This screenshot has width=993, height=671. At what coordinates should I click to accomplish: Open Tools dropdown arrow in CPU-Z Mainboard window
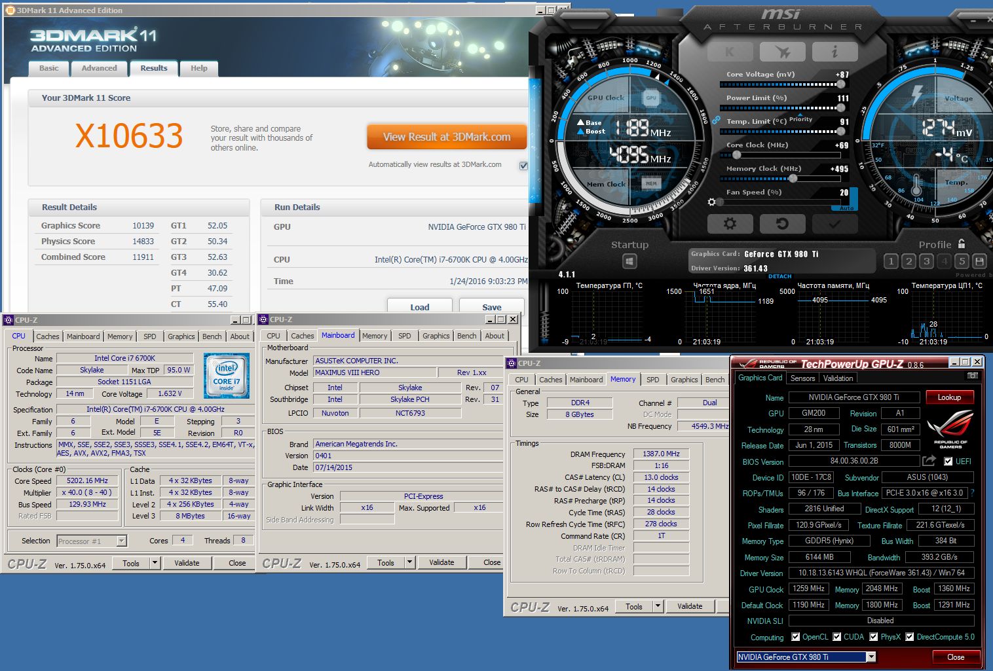click(x=410, y=562)
